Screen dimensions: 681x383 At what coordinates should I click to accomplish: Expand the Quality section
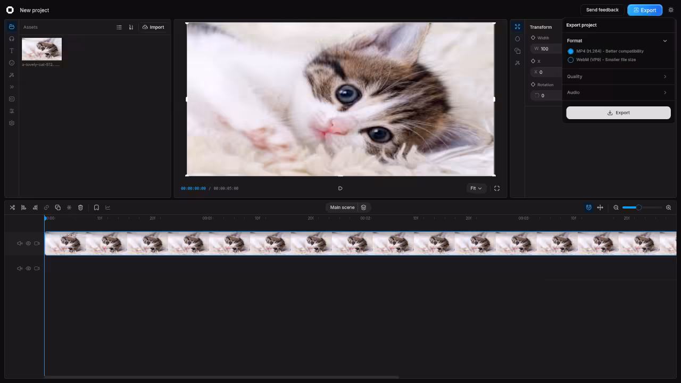(618, 77)
